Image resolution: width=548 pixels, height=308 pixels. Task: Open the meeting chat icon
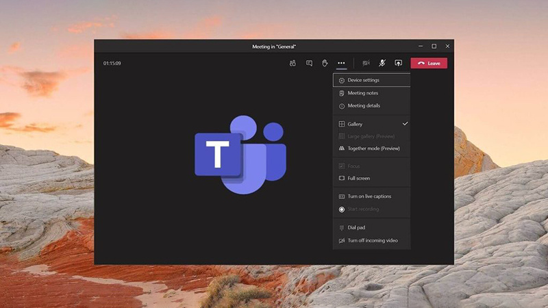(309, 63)
